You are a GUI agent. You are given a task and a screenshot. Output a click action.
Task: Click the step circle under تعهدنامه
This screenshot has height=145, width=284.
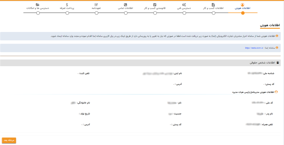click(x=97, y=13)
